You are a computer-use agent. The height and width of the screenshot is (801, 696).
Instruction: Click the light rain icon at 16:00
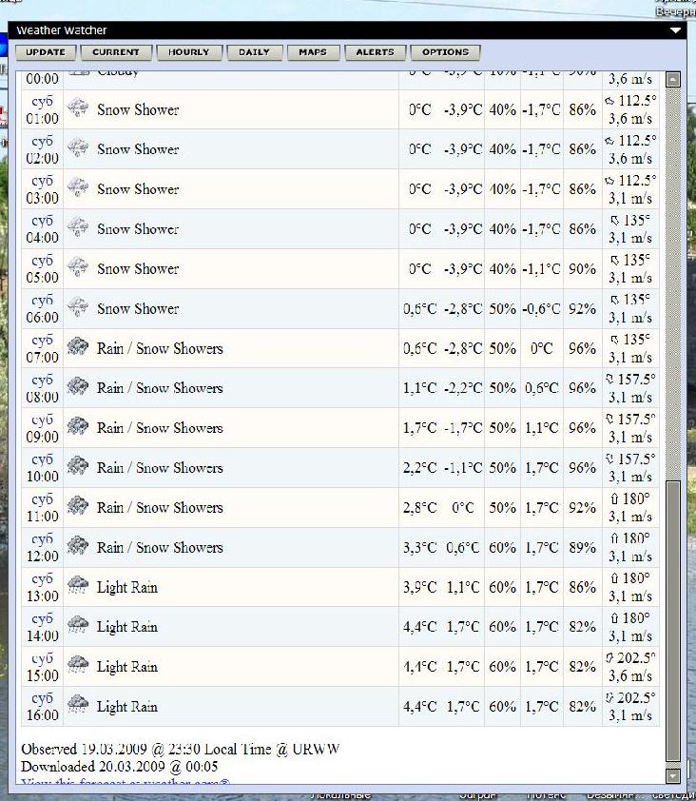[78, 705]
